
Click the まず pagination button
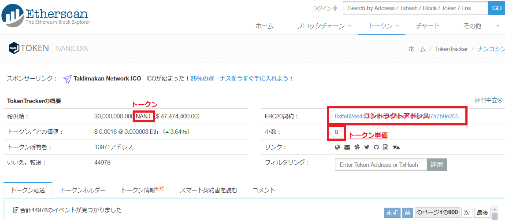tap(392, 213)
